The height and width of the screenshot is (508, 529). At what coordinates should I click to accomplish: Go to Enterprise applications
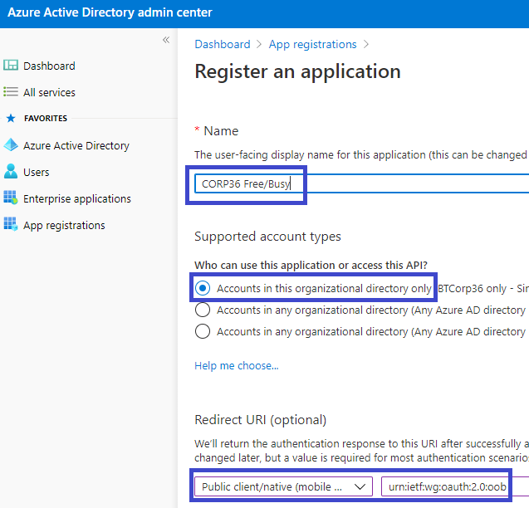pos(77,198)
